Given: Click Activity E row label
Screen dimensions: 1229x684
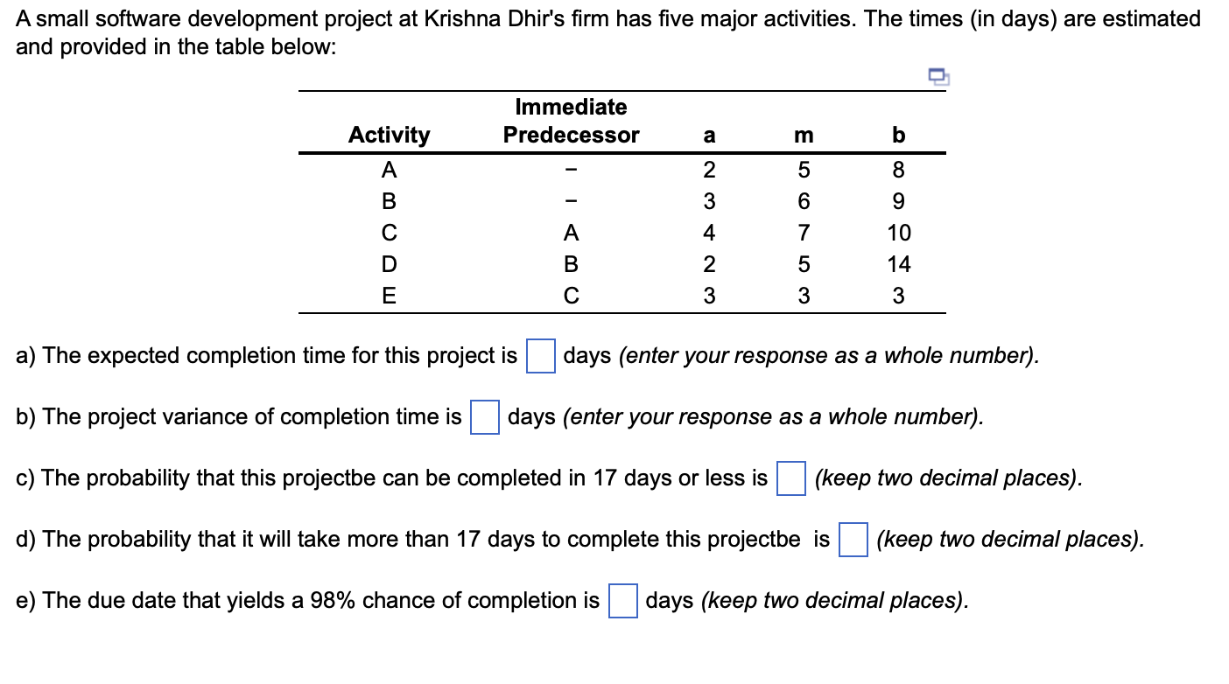Looking at the screenshot, I should [389, 296].
